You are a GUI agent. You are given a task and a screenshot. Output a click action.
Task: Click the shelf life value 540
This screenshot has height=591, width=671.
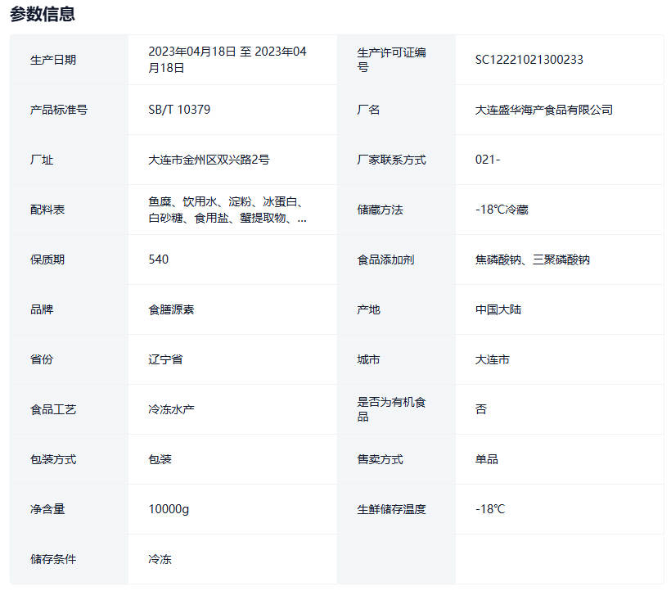click(159, 259)
